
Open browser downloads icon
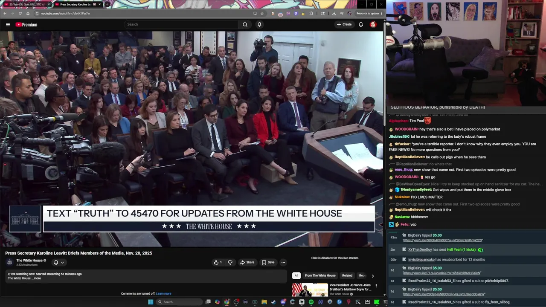334,13
